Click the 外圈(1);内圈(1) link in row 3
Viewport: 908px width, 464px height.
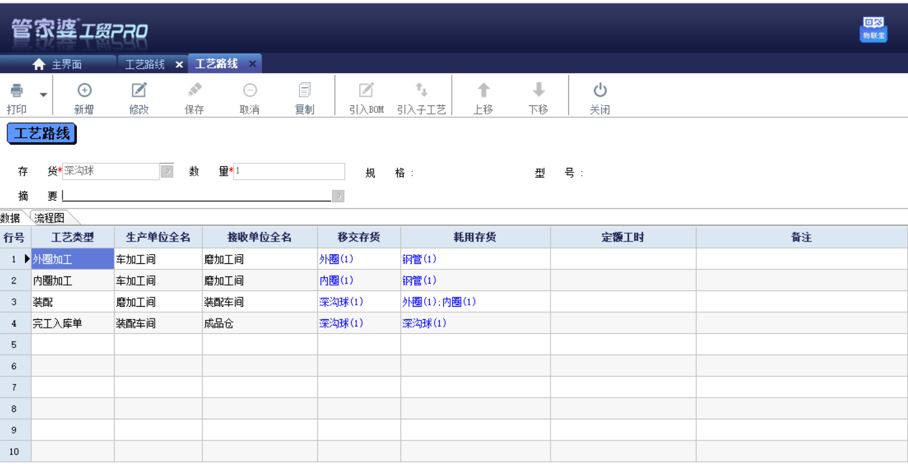[439, 302]
